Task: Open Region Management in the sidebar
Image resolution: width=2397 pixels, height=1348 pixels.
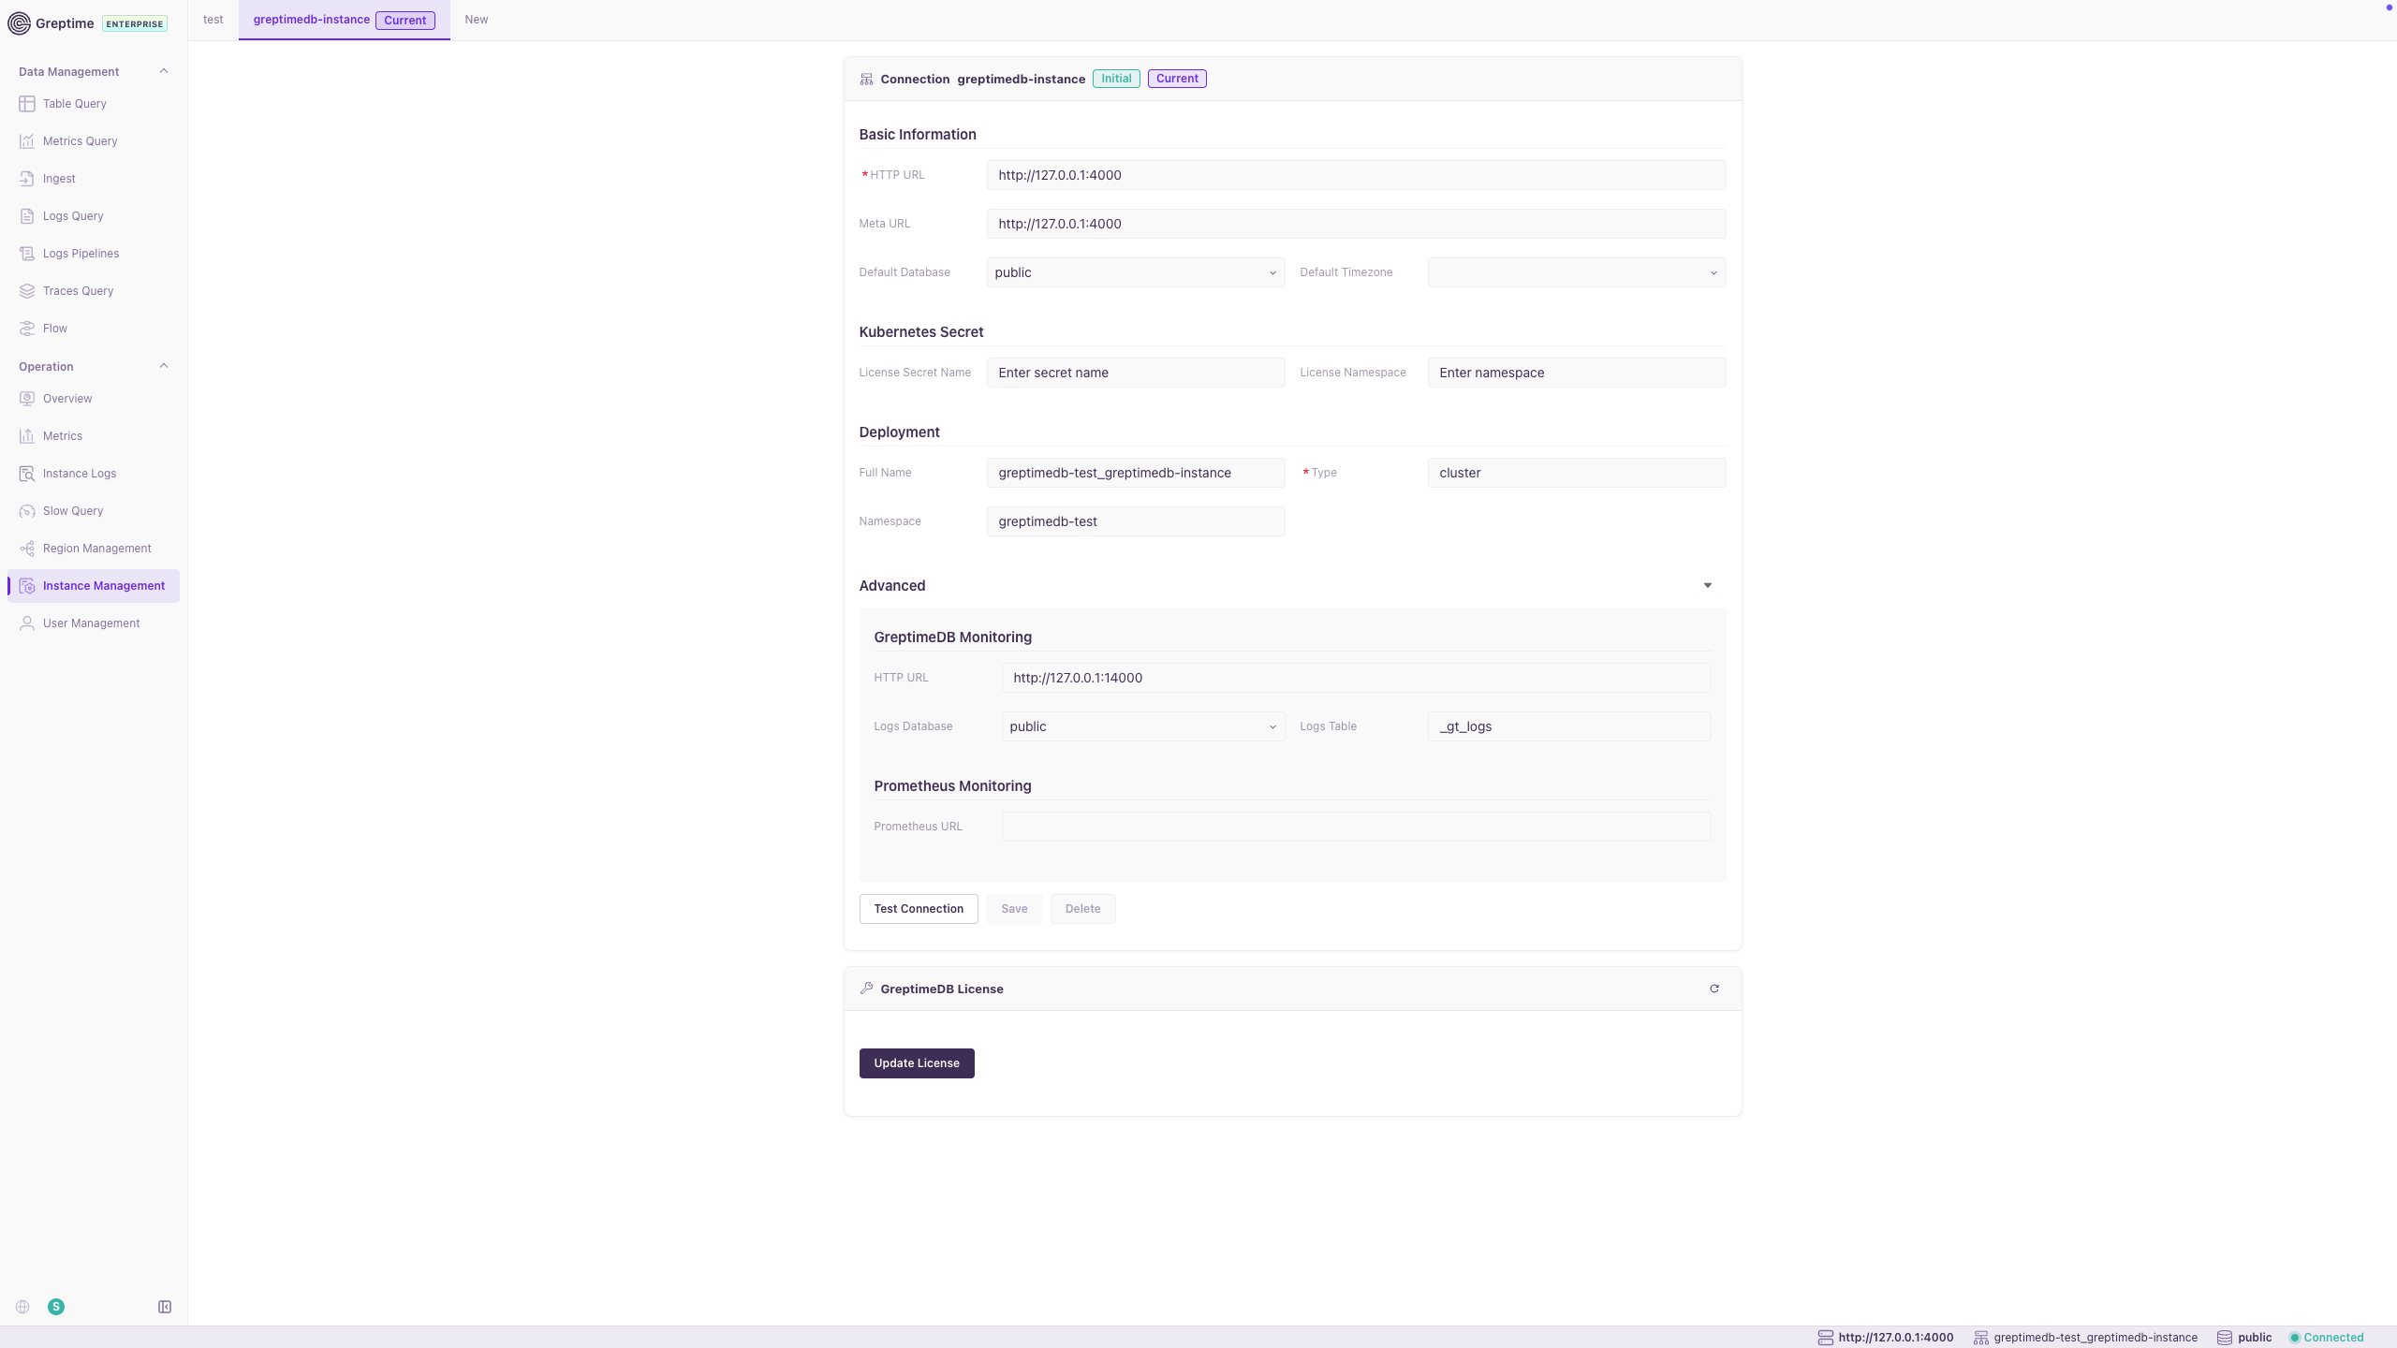Action: [93, 549]
